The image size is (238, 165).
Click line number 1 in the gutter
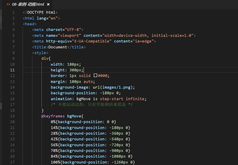coord(13,12)
